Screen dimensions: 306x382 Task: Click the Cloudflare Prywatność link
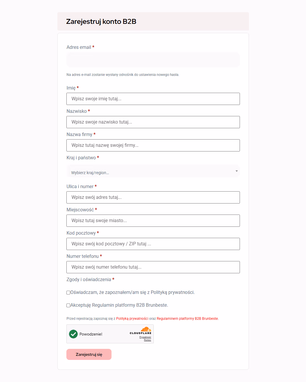[x=145, y=337]
